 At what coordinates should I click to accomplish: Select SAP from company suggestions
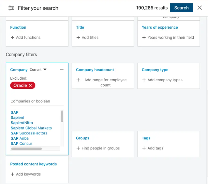(14, 113)
